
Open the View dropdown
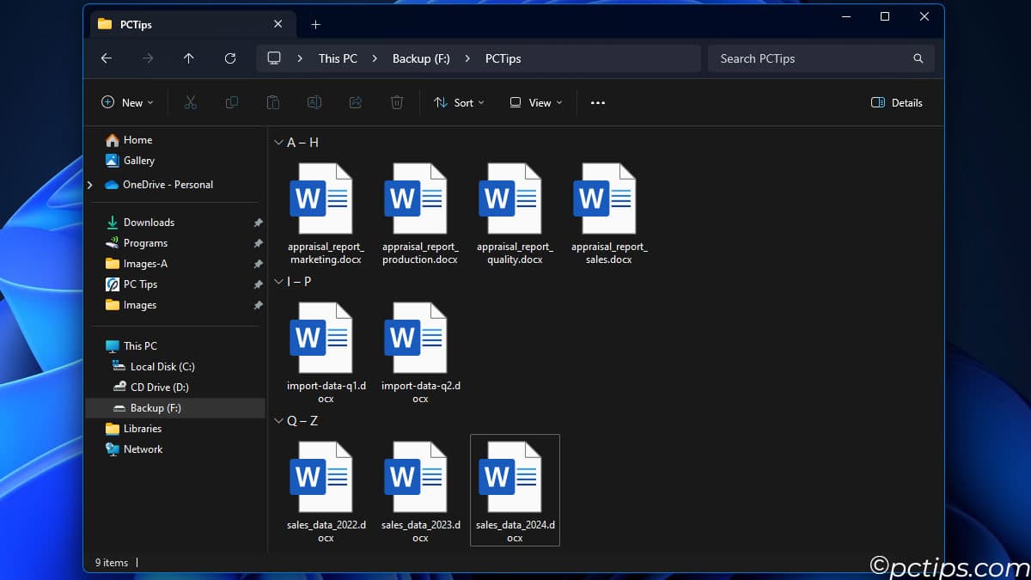pyautogui.click(x=534, y=102)
